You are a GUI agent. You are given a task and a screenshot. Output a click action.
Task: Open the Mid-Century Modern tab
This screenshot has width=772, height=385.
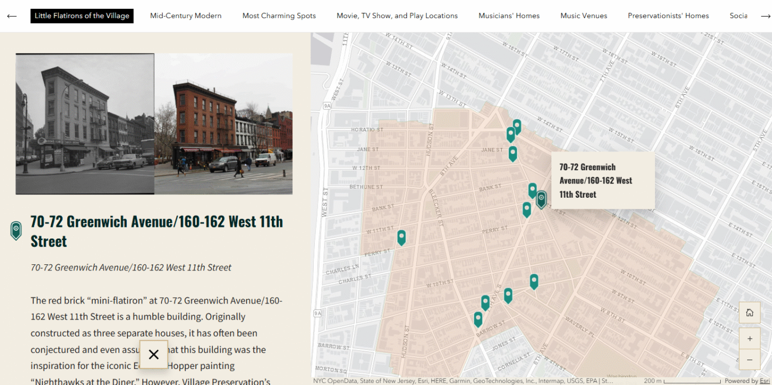186,16
